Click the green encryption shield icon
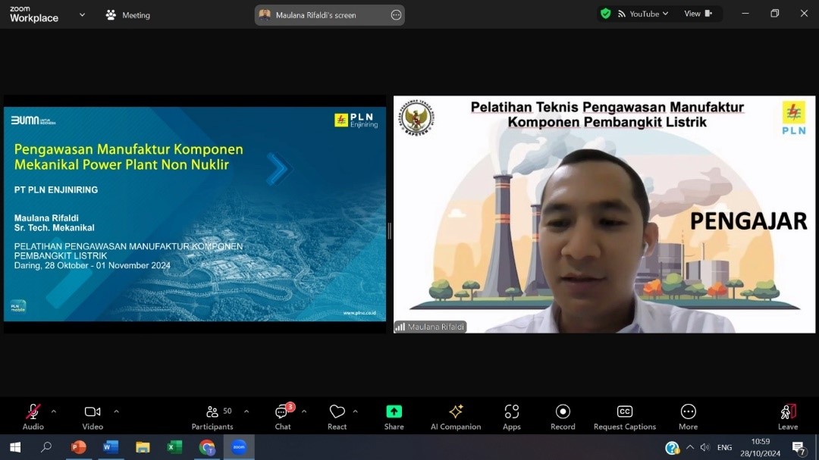 (605, 14)
